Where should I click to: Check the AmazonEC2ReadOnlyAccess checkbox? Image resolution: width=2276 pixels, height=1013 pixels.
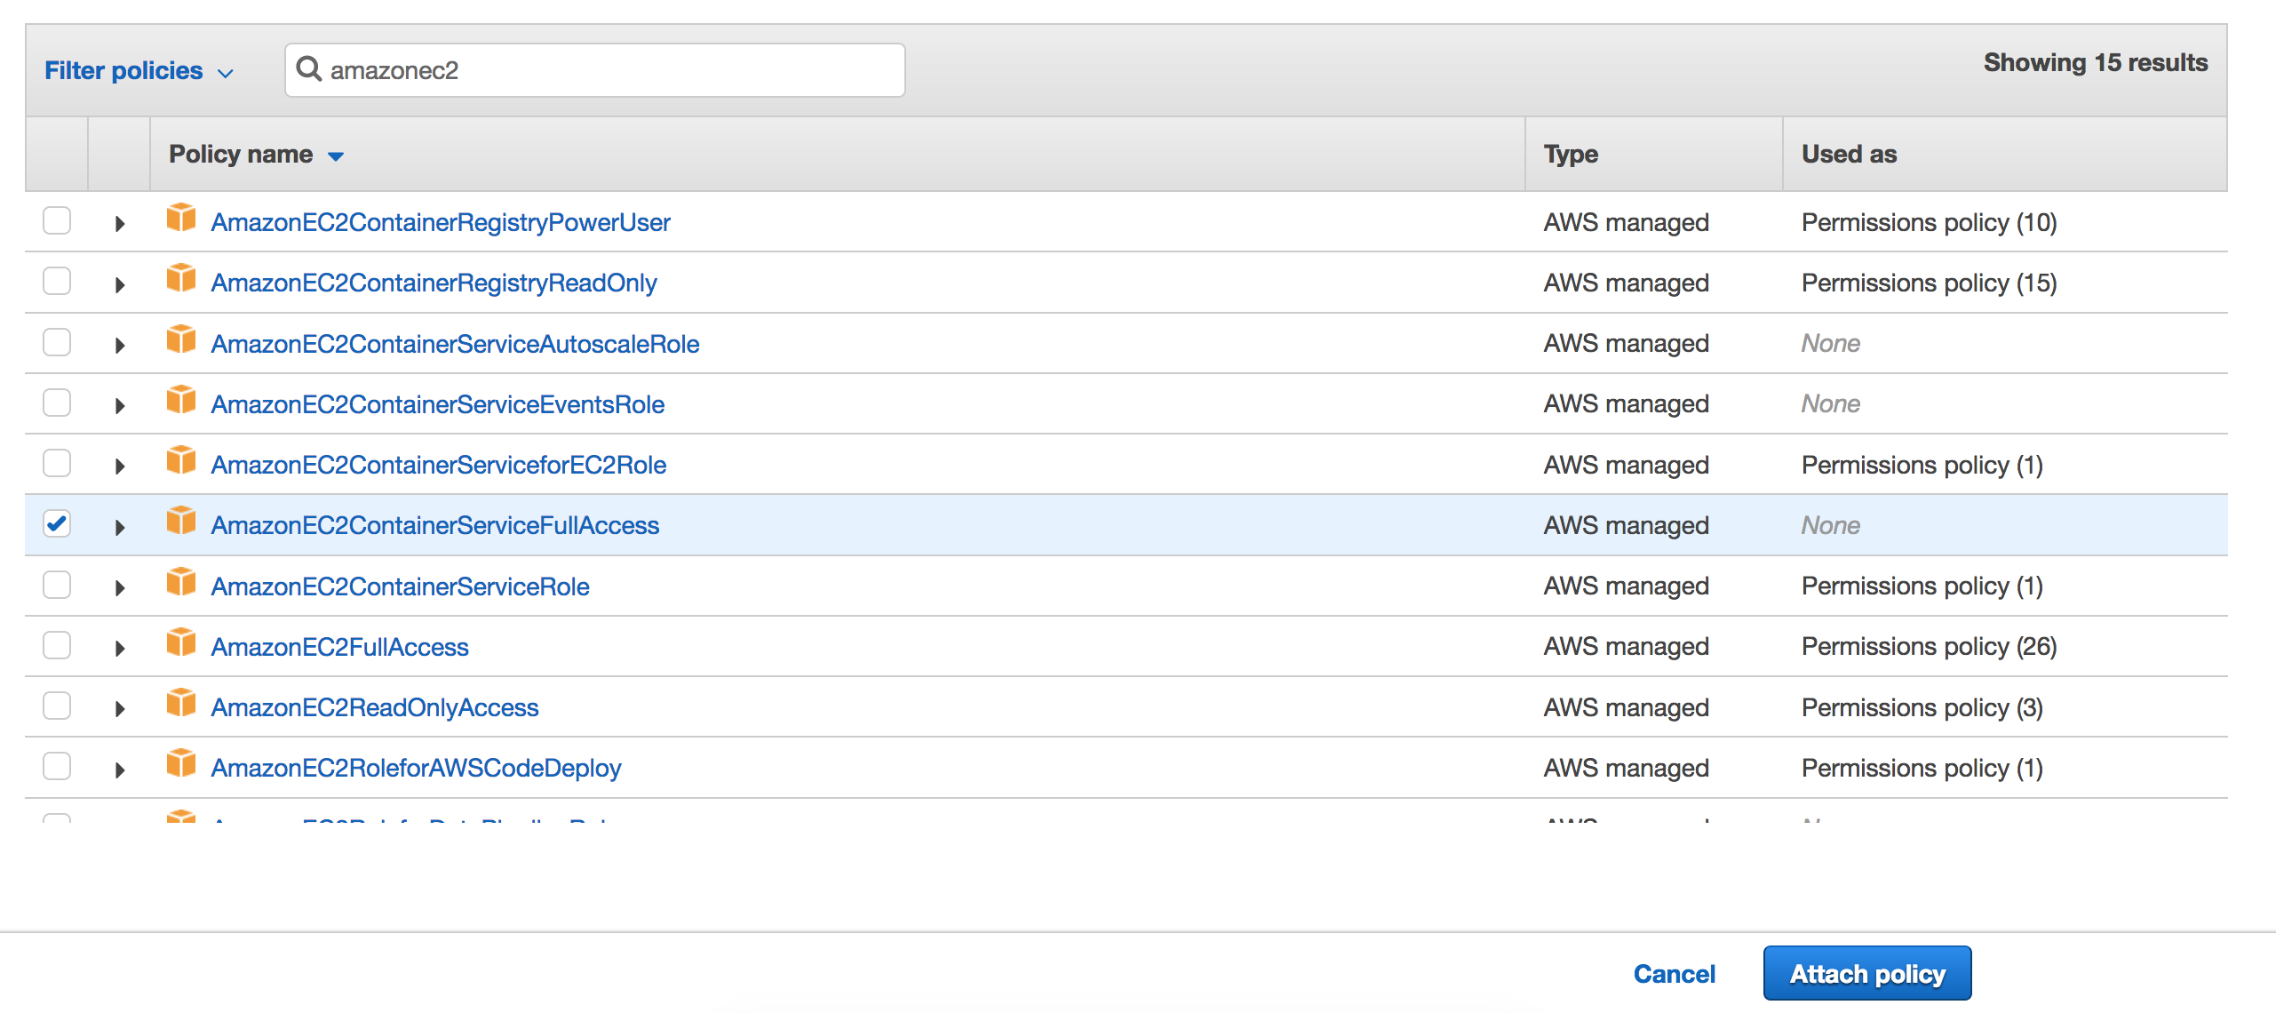(x=57, y=706)
